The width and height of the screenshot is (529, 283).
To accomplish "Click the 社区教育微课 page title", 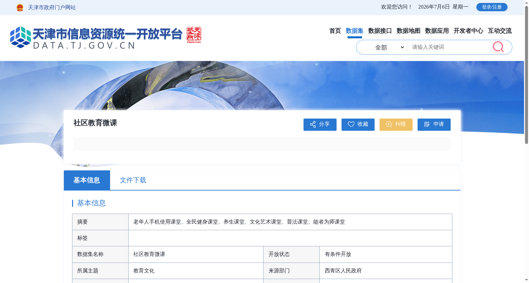I will click(95, 123).
